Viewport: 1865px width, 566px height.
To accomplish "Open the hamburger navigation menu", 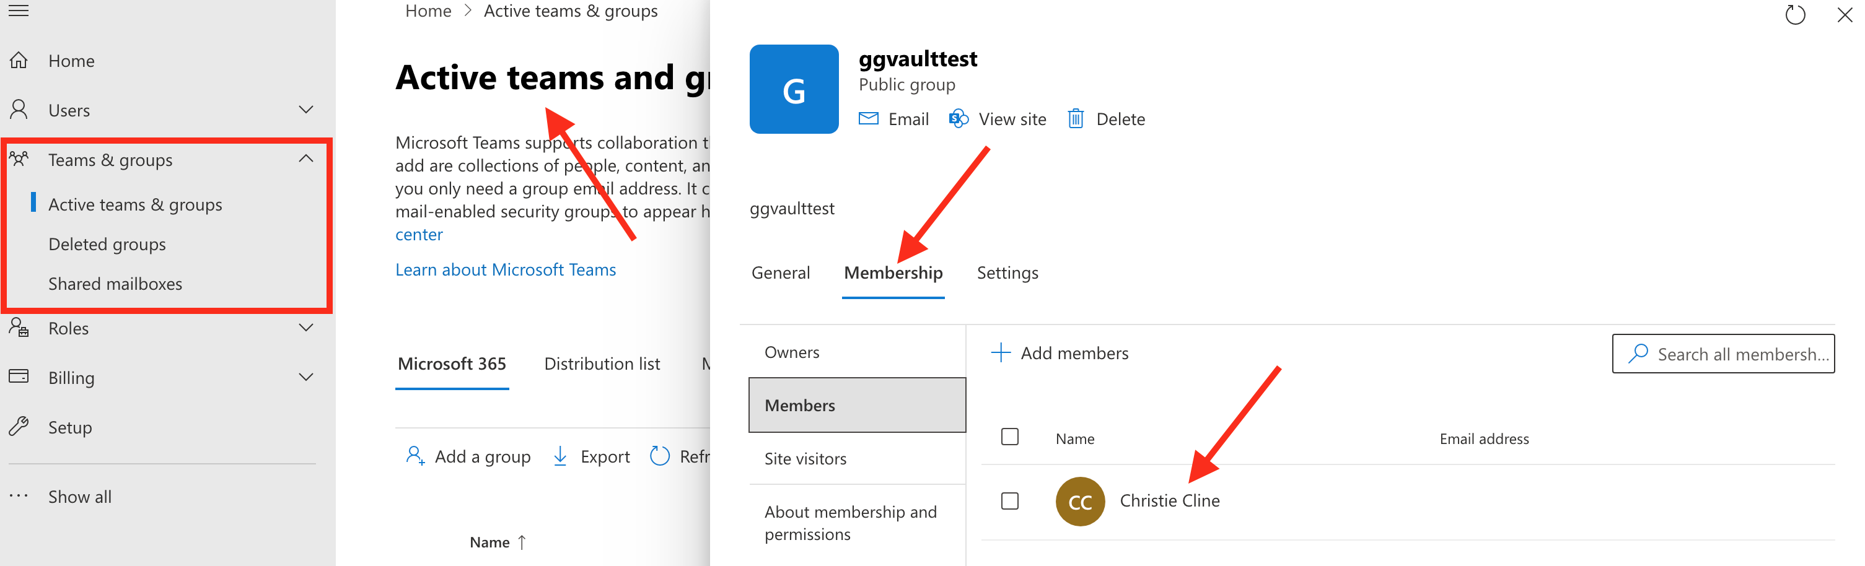I will click(x=18, y=11).
